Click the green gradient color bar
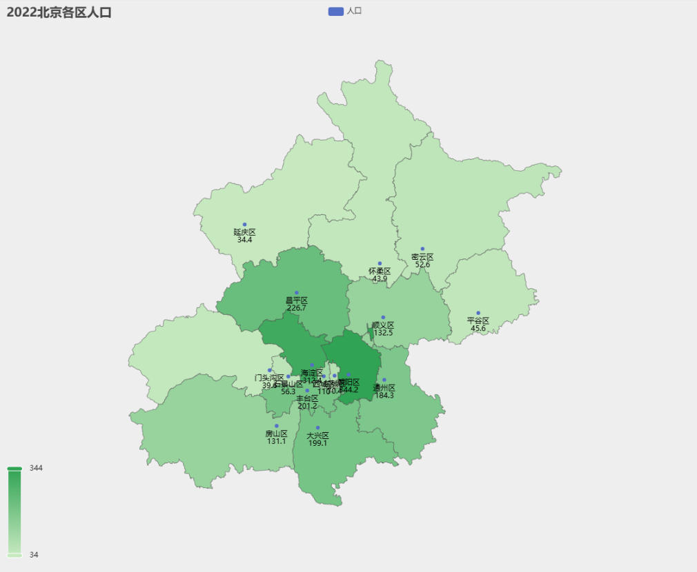Viewport: 697px width, 572px height. pos(14,511)
